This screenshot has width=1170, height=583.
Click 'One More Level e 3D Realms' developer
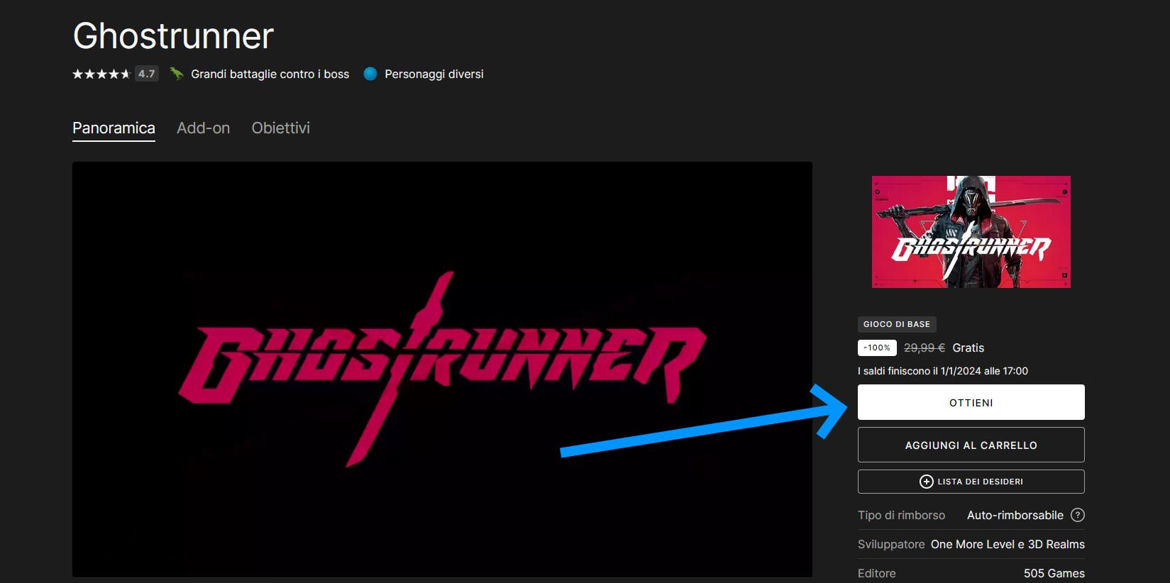(x=1008, y=544)
